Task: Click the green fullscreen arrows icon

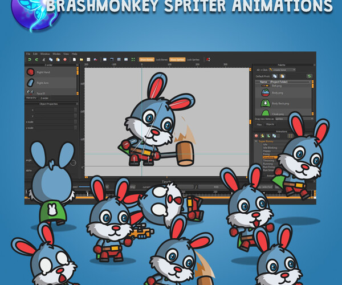Action: (x=133, y=59)
